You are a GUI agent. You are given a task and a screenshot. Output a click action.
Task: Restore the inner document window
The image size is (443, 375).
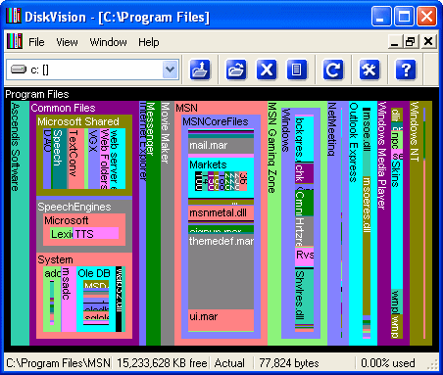(411, 42)
